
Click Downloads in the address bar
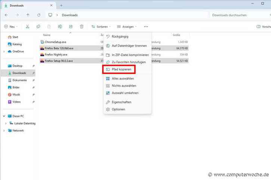(x=70, y=15)
